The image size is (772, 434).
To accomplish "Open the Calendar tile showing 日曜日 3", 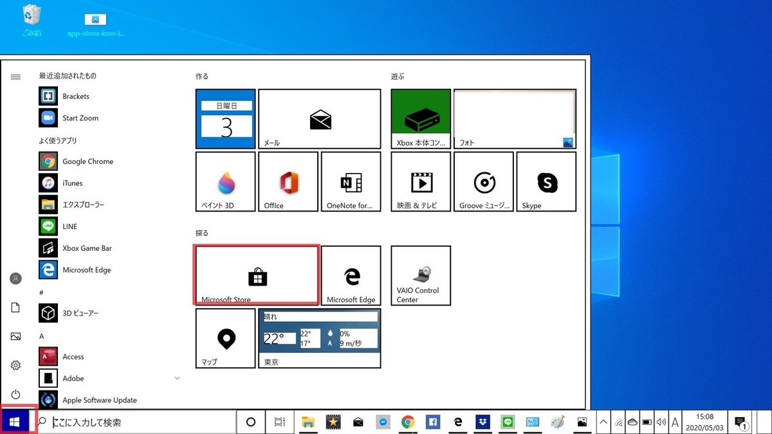I will click(x=226, y=119).
